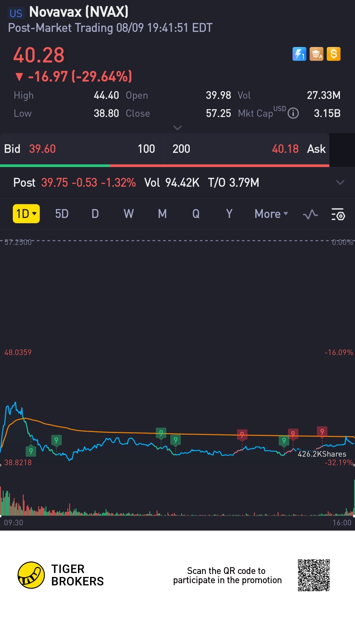Tap the High value 44.40
This screenshot has width=355, height=620.
[106, 95]
